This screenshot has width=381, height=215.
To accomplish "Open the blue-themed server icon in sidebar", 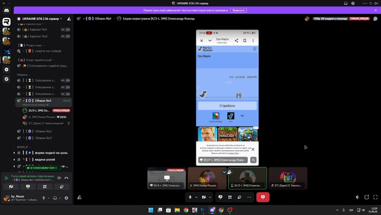I will (x=7, y=51).
